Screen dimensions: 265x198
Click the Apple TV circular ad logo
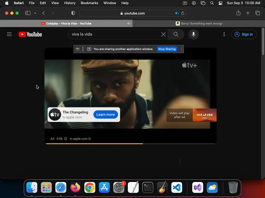coord(55,114)
